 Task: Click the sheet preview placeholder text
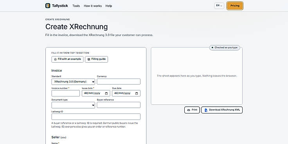click(x=197, y=76)
